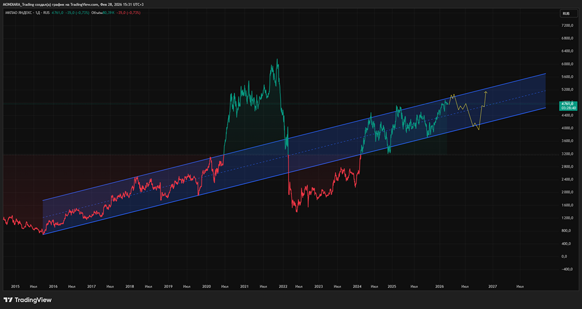
Task: Select the 2015 label on the time axis
Action: (x=15, y=286)
